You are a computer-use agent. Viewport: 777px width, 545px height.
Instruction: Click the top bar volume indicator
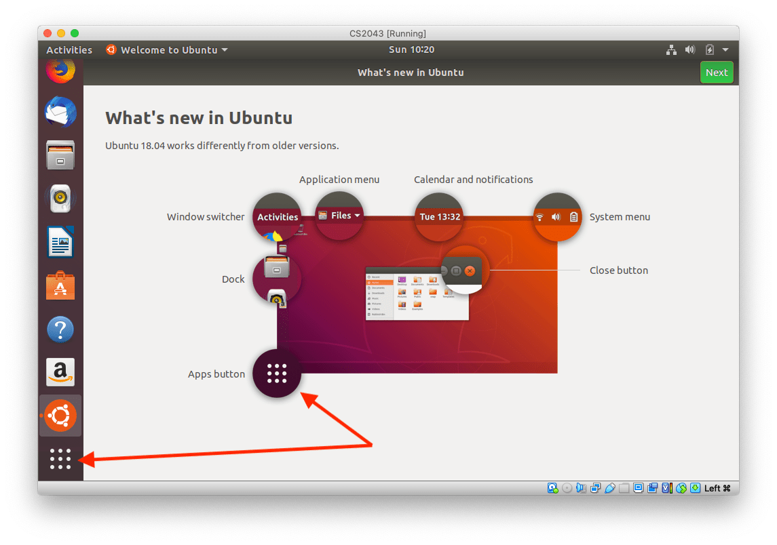tap(690, 49)
